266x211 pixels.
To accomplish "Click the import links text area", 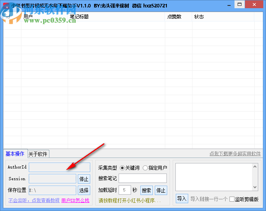I will (214, 177).
